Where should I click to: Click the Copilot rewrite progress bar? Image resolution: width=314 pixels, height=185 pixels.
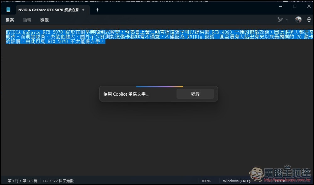pyautogui.click(x=160, y=87)
